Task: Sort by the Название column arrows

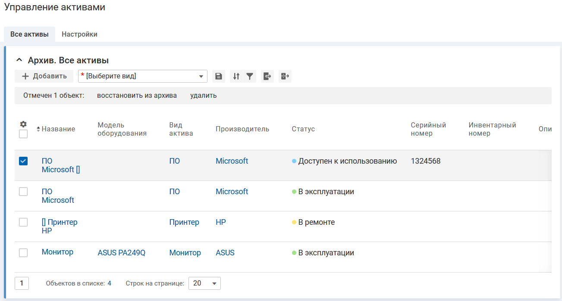Action: (38, 129)
